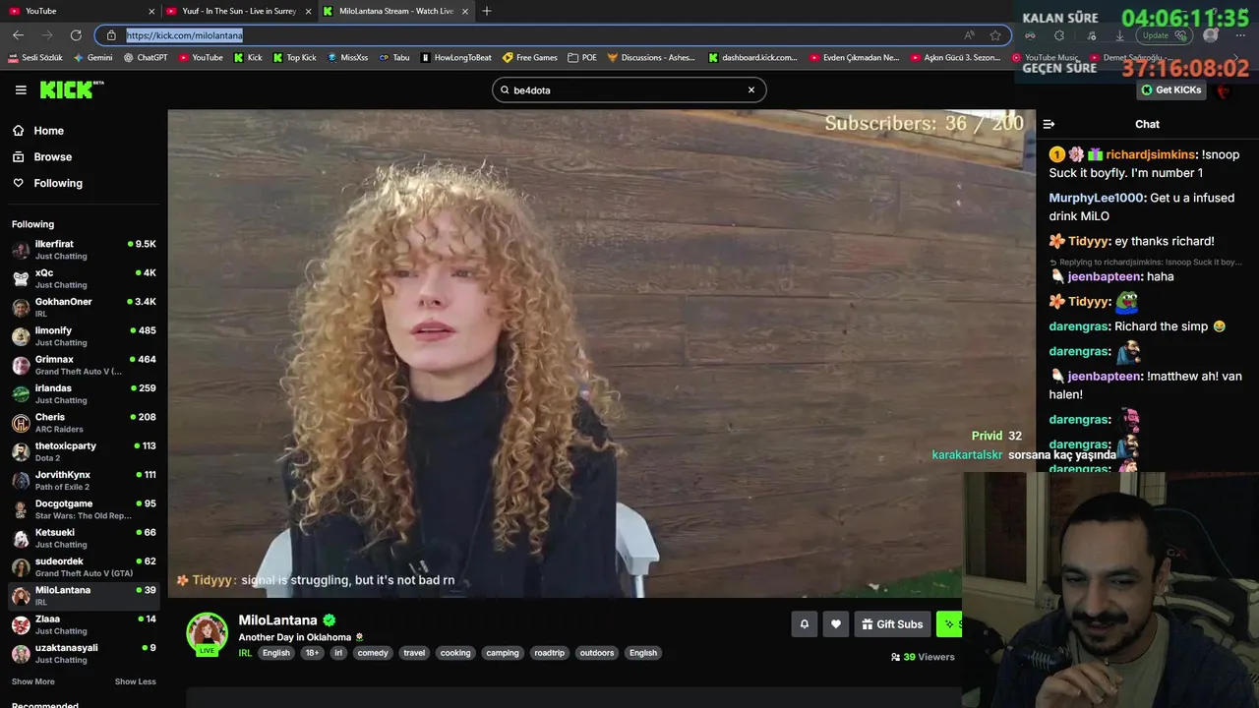
Task: Click the IRL category link
Action: coord(245,653)
